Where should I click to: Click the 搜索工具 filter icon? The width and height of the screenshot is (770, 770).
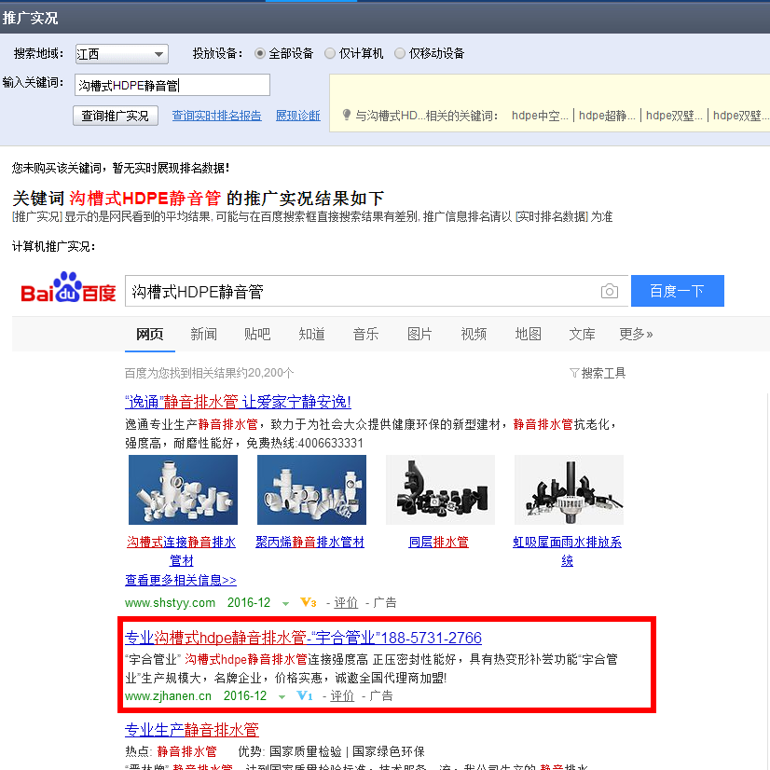574,373
